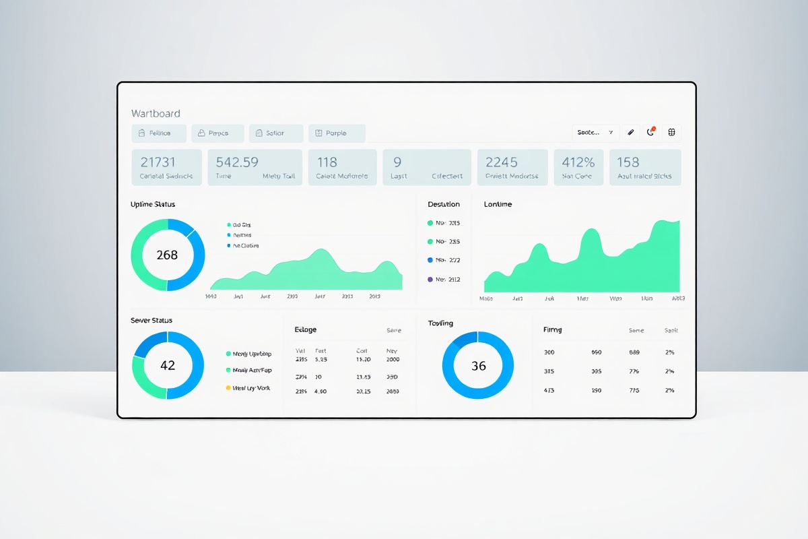
Task: Open the stat card showing 21731
Action: (166, 168)
